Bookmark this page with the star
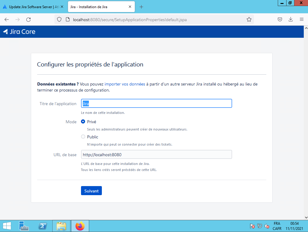 tap(249, 19)
